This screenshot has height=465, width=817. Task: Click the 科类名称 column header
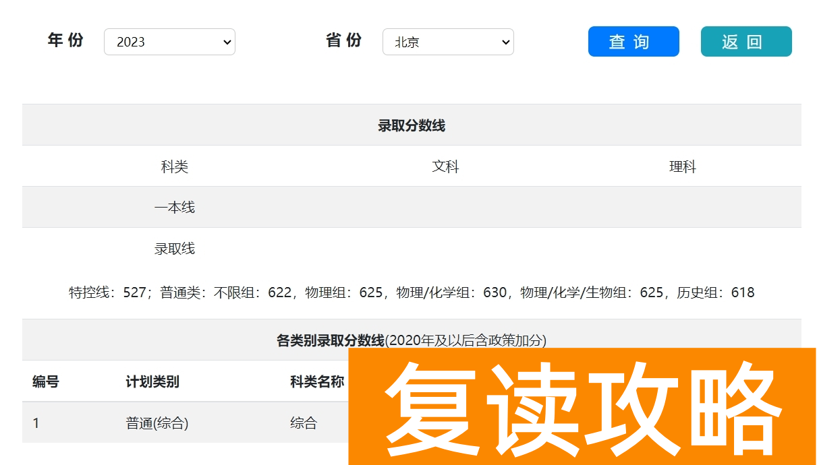pyautogui.click(x=314, y=381)
